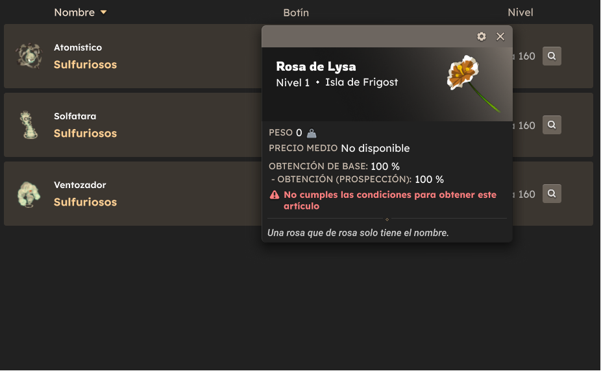Close the Rosa de Lysa tooltip
Viewport: 601px width, 371px height.
click(500, 36)
